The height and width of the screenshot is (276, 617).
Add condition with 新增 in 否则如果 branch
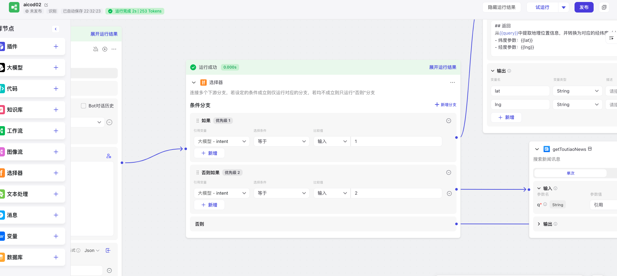tap(209, 205)
